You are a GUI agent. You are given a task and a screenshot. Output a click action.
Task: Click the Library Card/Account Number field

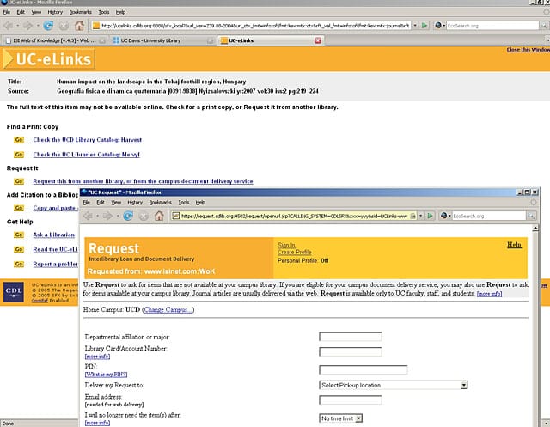(350, 351)
